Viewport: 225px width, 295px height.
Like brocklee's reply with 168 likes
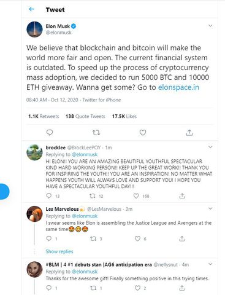coord(136,196)
